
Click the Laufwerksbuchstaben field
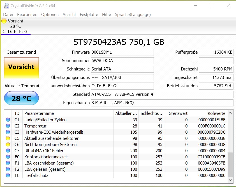(x=122, y=86)
